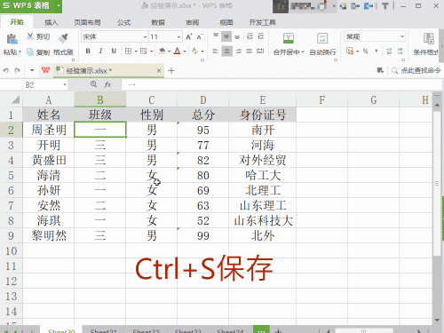Expand the Merge and Center dropdown arrow
The width and height of the screenshot is (444, 333).
(303, 52)
